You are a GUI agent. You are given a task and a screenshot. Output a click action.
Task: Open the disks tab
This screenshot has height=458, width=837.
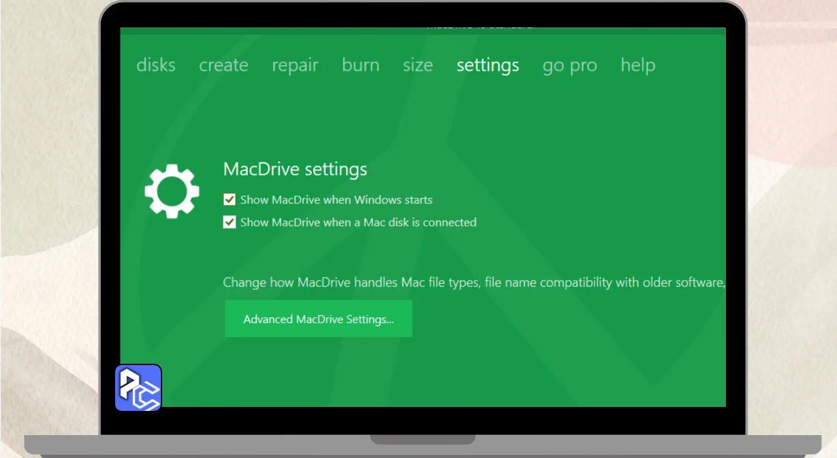pyautogui.click(x=156, y=65)
